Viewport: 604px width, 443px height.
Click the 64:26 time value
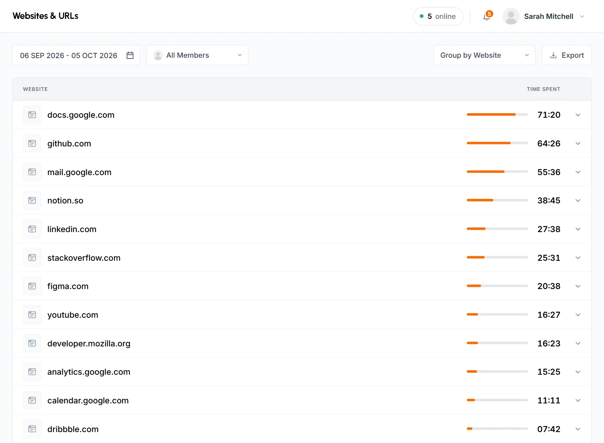tap(549, 143)
